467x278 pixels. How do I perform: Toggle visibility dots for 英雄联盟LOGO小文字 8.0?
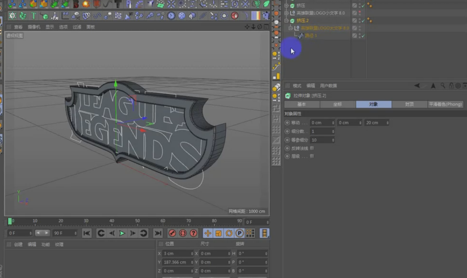[360, 13]
